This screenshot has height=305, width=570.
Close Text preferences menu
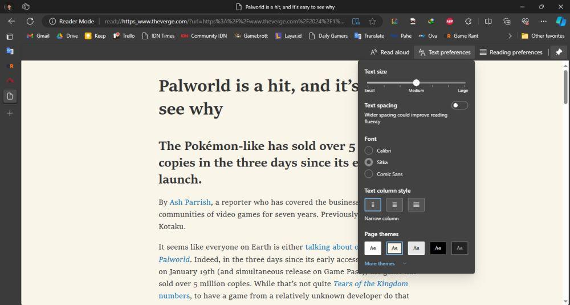pos(445,52)
